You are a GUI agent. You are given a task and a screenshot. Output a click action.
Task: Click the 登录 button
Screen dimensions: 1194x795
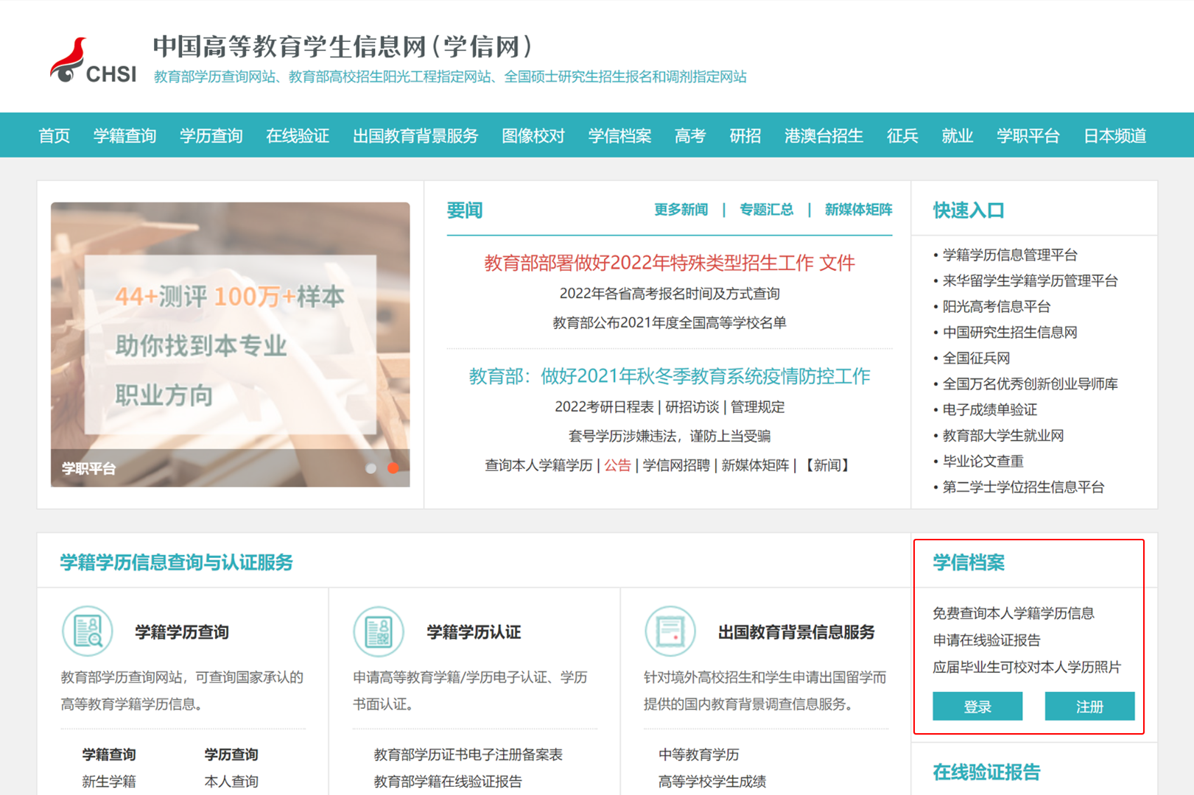tap(977, 707)
